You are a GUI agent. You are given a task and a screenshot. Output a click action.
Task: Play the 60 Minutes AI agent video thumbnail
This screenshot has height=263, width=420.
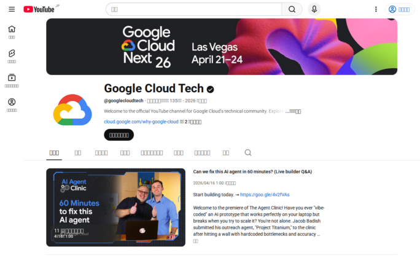115,207
